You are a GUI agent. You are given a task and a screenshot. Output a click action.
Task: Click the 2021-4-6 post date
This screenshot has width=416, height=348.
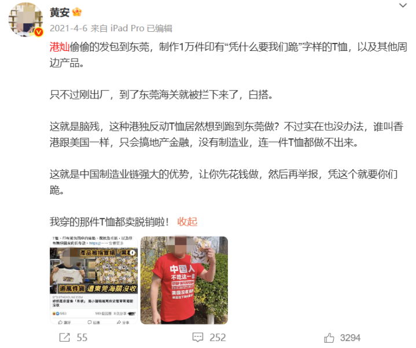[x=68, y=28]
